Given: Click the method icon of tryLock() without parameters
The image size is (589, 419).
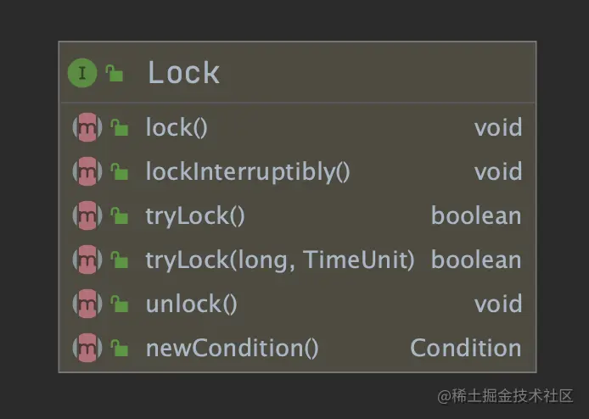Looking at the screenshot, I should click(87, 215).
